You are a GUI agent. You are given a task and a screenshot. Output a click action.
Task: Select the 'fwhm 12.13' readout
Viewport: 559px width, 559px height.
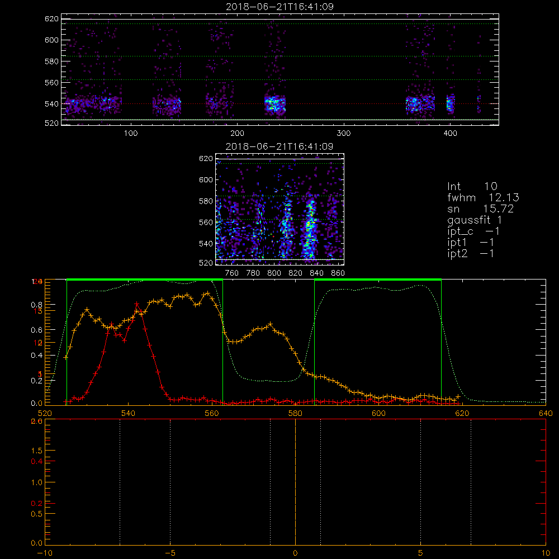pos(483,197)
